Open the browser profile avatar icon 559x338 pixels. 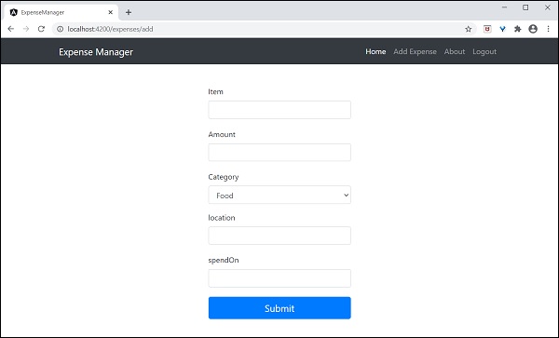533,29
